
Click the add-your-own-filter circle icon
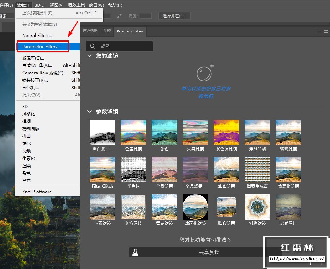pos(205,73)
